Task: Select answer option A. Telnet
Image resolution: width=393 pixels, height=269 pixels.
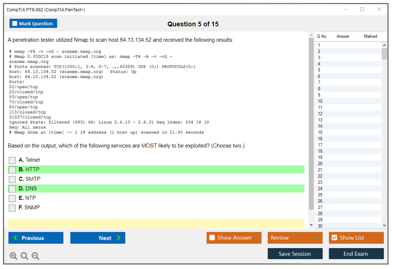Action: tap(12, 160)
